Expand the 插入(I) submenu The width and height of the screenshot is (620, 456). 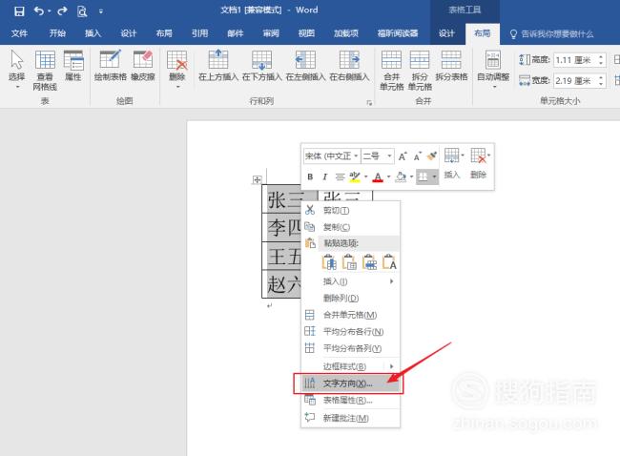350,281
